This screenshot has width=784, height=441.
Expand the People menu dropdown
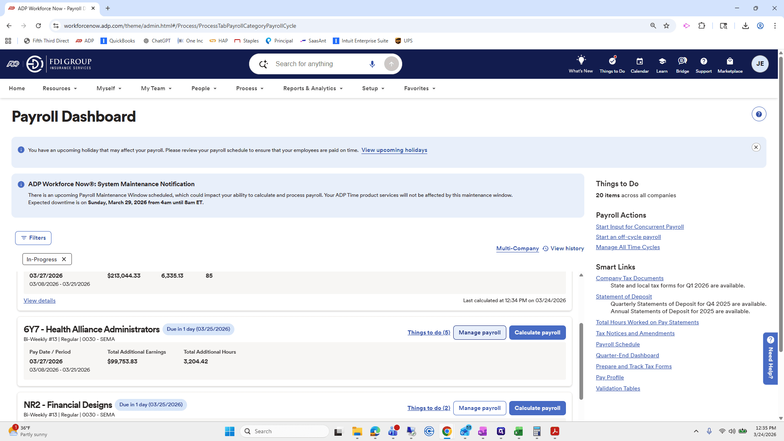204,88
